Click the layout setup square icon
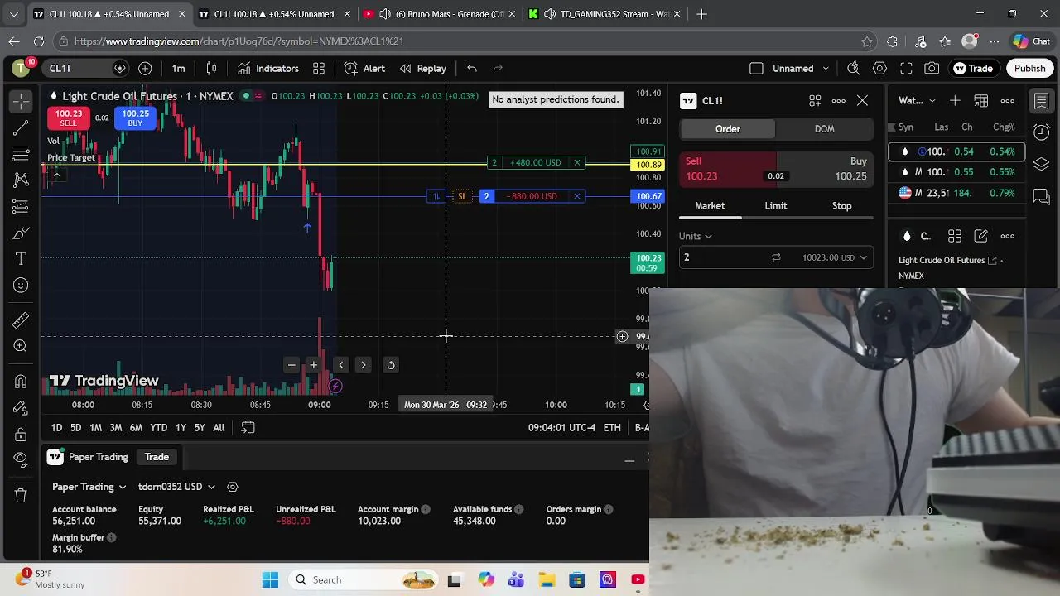This screenshot has height=596, width=1060. pyautogui.click(x=756, y=69)
